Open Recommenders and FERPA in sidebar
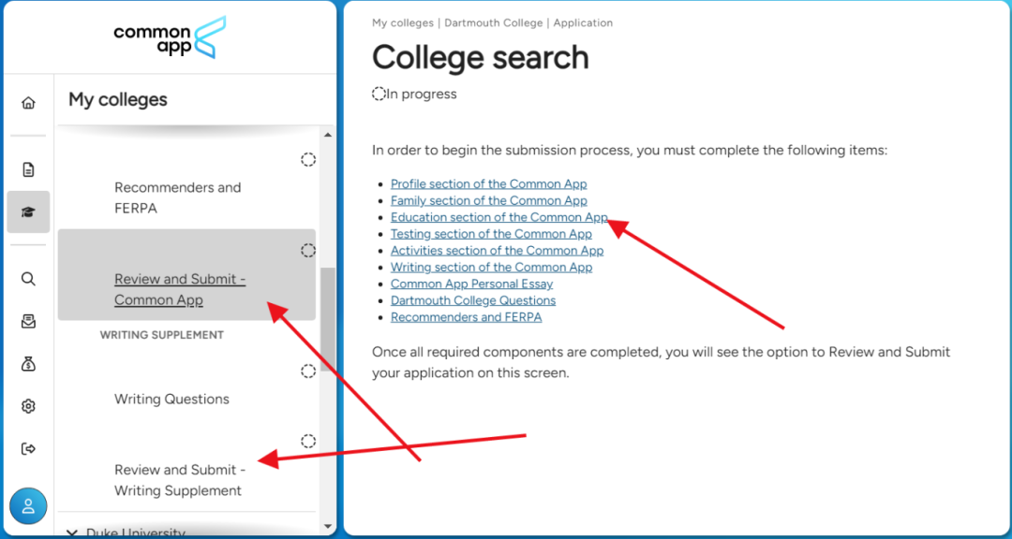Image resolution: width=1012 pixels, height=539 pixels. pos(177,197)
